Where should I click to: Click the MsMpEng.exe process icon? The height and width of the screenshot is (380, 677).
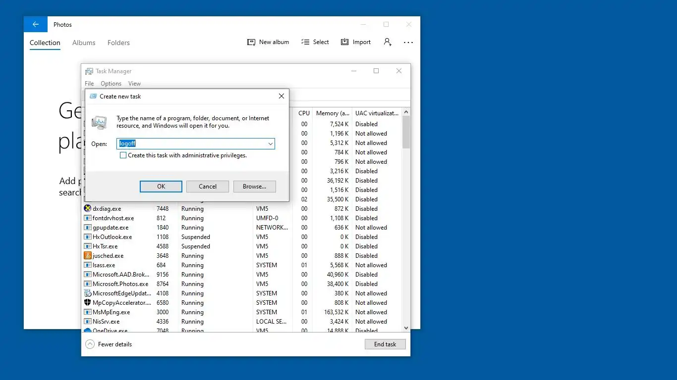(88, 312)
